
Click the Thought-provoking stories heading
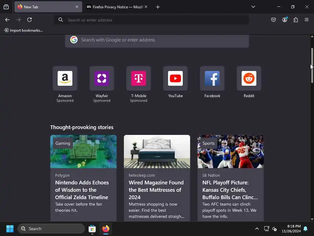coord(82,127)
